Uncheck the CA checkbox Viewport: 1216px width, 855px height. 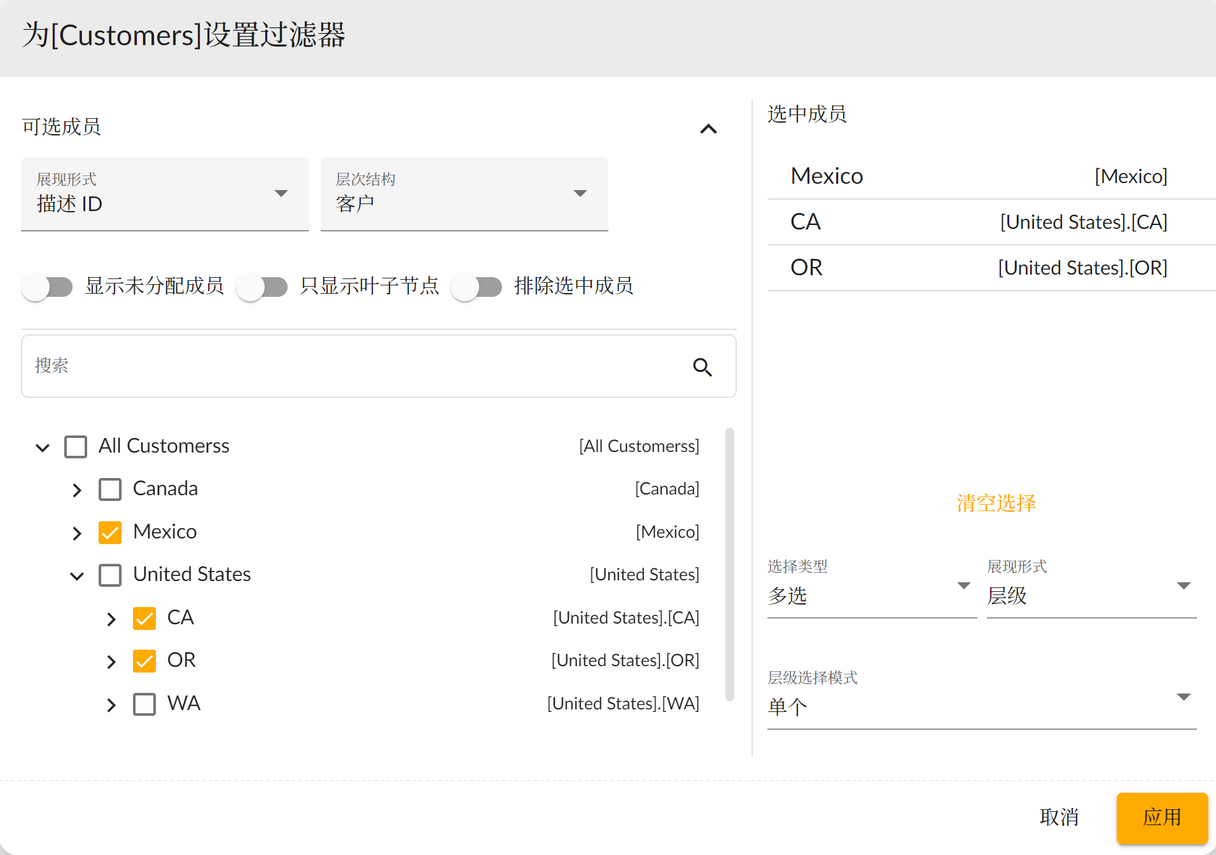pyautogui.click(x=144, y=619)
